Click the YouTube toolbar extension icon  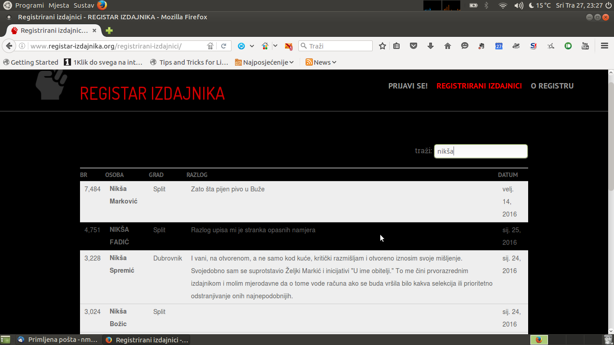[x=585, y=46]
